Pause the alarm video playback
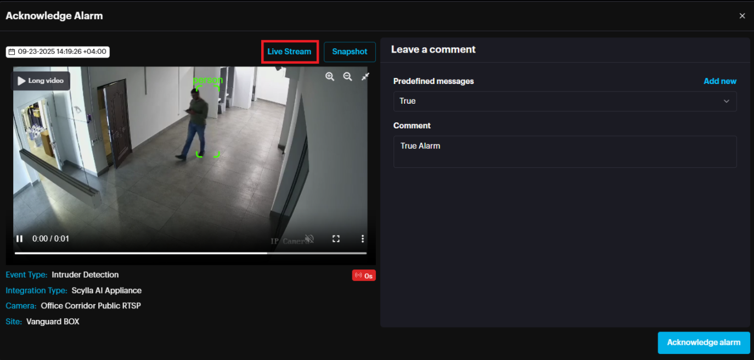 20,239
